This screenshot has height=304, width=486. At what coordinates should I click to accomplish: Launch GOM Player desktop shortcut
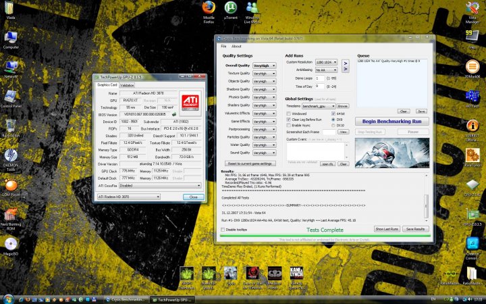(x=11, y=188)
